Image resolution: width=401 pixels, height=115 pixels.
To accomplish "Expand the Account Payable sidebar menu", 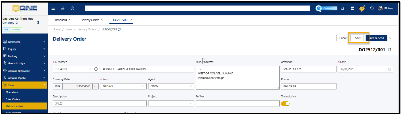I will pyautogui.click(x=44, y=78).
